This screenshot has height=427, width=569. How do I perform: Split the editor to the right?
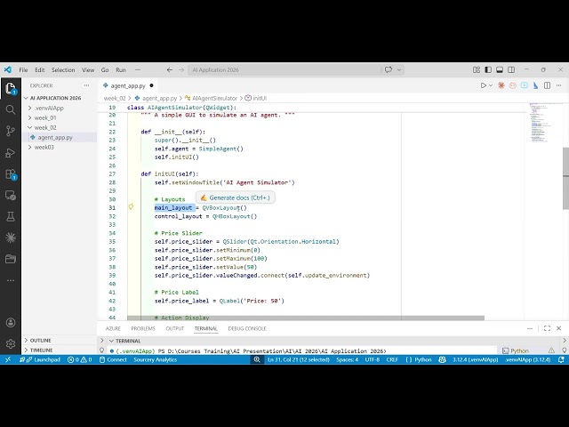548,85
